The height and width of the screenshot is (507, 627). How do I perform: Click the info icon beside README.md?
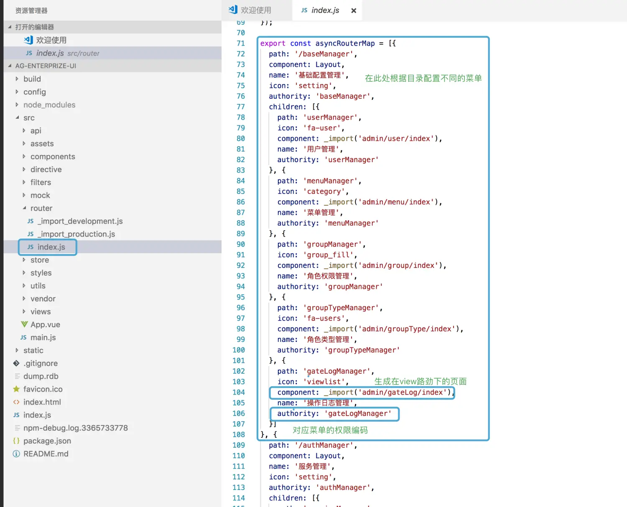(x=16, y=453)
